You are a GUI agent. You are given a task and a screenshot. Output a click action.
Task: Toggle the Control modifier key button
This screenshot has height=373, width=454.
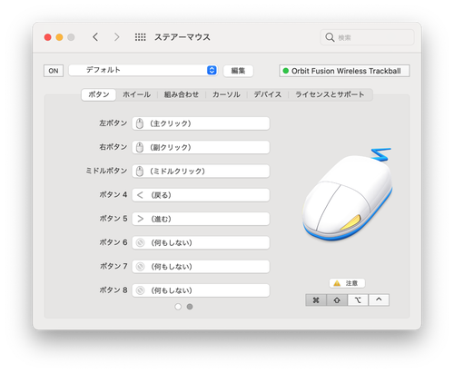click(379, 300)
